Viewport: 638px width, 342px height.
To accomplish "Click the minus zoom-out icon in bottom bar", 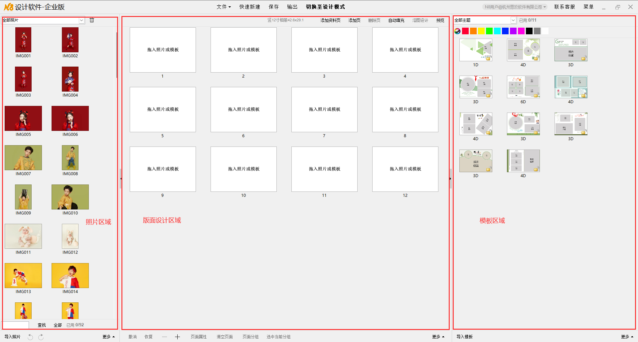I will tap(164, 337).
